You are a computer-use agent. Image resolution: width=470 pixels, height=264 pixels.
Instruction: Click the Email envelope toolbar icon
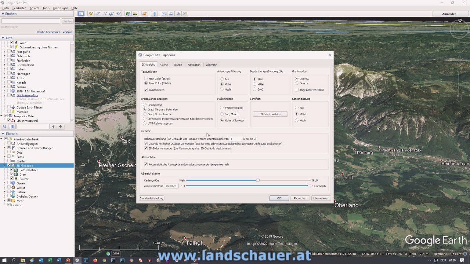pyautogui.click(x=164, y=14)
